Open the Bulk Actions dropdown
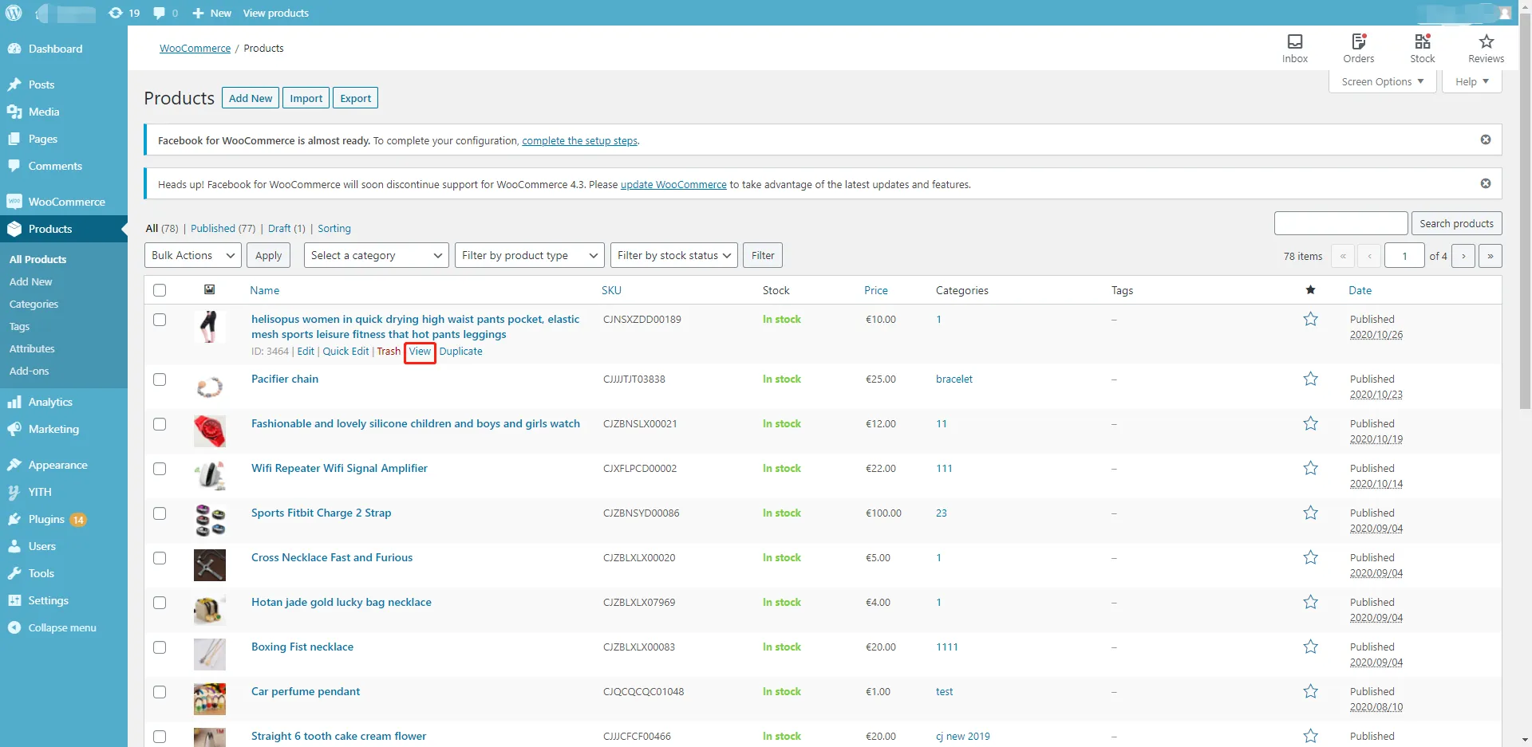1532x747 pixels. 193,256
